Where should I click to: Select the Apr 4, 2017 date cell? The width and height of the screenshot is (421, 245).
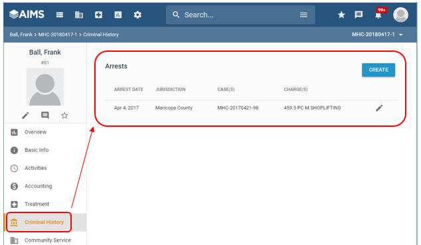point(126,108)
